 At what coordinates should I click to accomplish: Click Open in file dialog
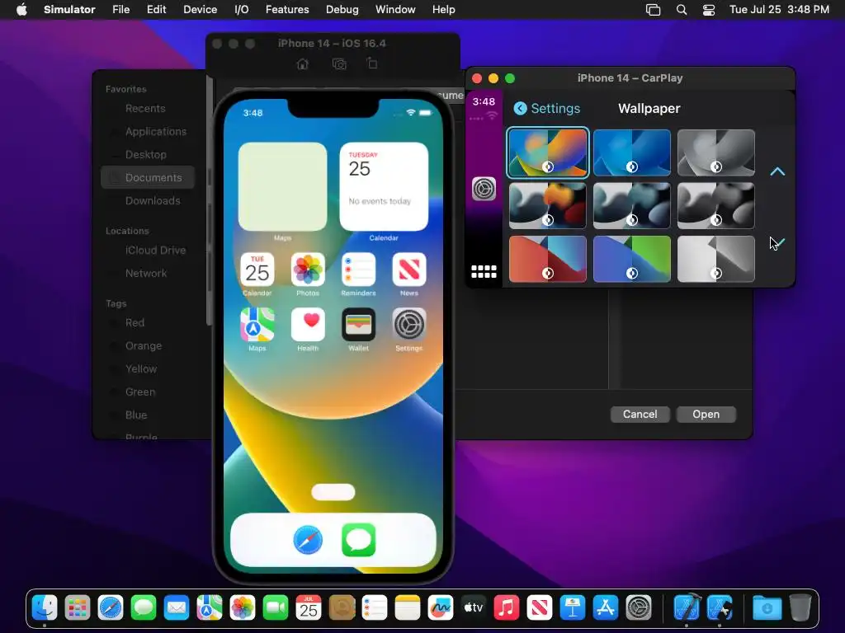[706, 414]
